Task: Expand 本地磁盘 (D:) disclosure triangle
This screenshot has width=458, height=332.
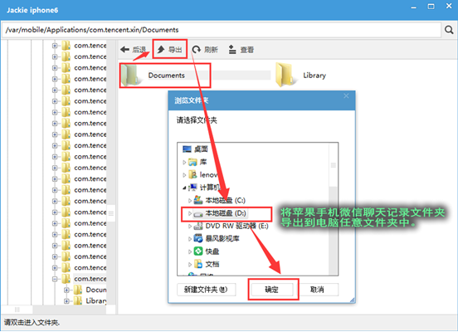Action: click(189, 213)
